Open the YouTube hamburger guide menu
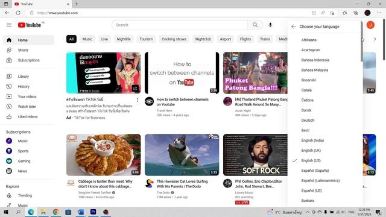 point(9,25)
